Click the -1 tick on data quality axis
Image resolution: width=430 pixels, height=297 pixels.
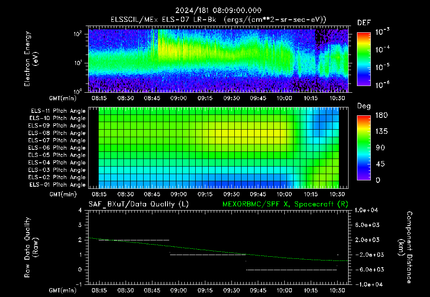[79, 284]
